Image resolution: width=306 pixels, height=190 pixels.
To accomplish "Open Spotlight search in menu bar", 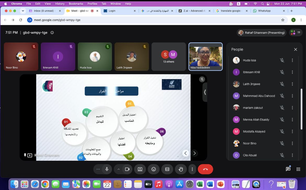I will [262, 4].
